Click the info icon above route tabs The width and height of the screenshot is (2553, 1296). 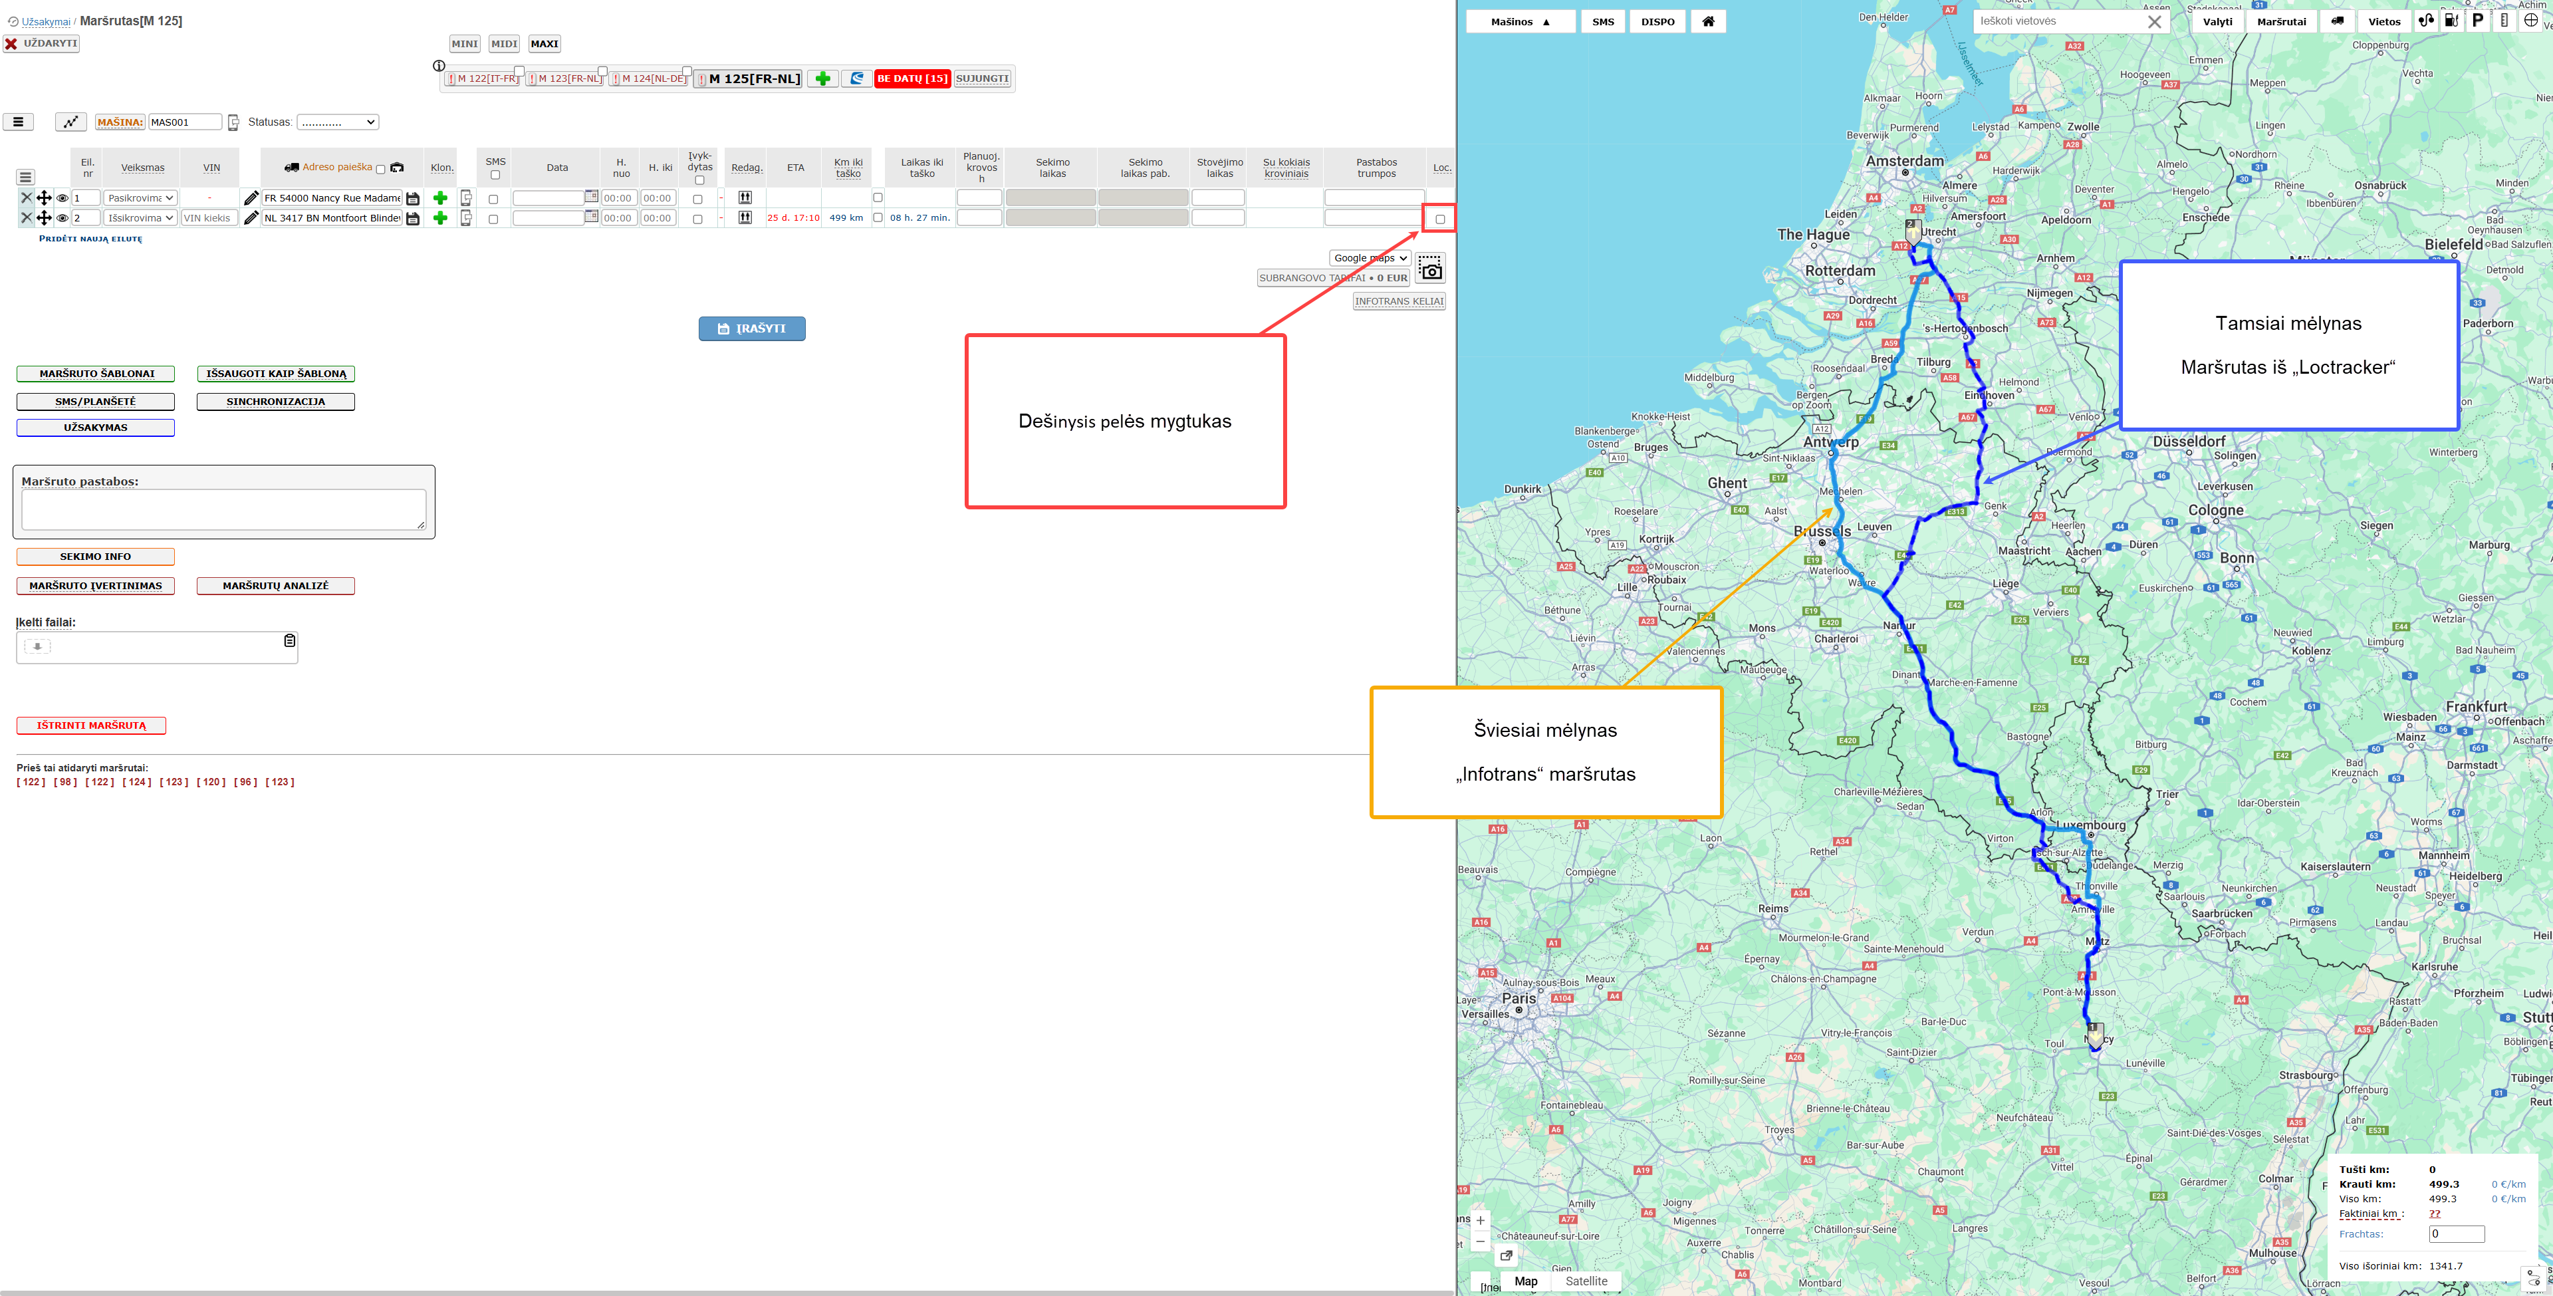click(439, 65)
